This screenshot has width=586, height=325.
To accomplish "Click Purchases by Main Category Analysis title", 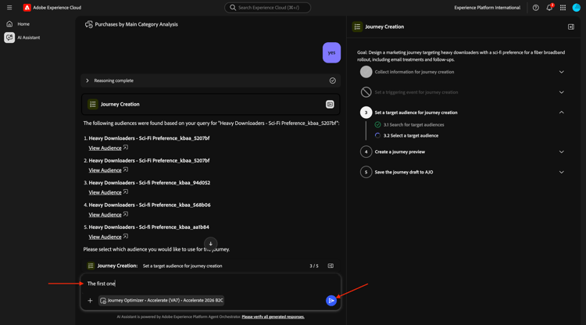I will pyautogui.click(x=137, y=24).
